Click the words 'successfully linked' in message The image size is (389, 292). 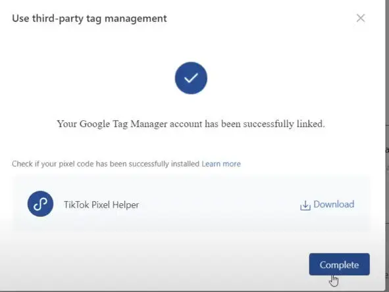coord(284,124)
